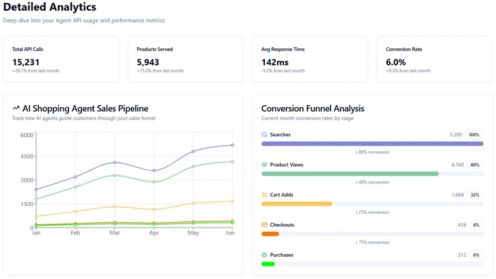This screenshot has width=496, height=279.
Task: Open the Conversion Rate card
Action: click(x=435, y=60)
